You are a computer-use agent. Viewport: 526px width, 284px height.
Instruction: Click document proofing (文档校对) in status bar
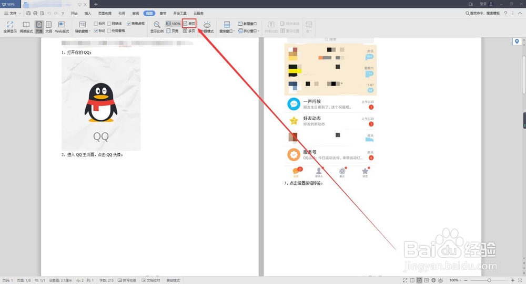tap(151, 280)
